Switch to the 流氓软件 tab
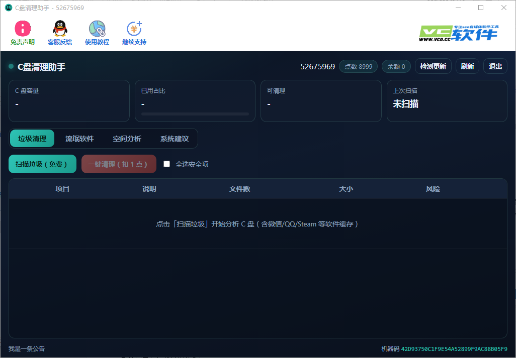Image resolution: width=516 pixels, height=358 pixels. [79, 138]
